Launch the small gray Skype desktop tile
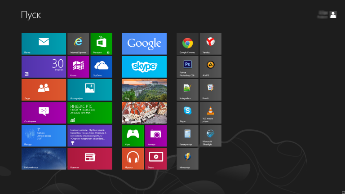 [187, 113]
